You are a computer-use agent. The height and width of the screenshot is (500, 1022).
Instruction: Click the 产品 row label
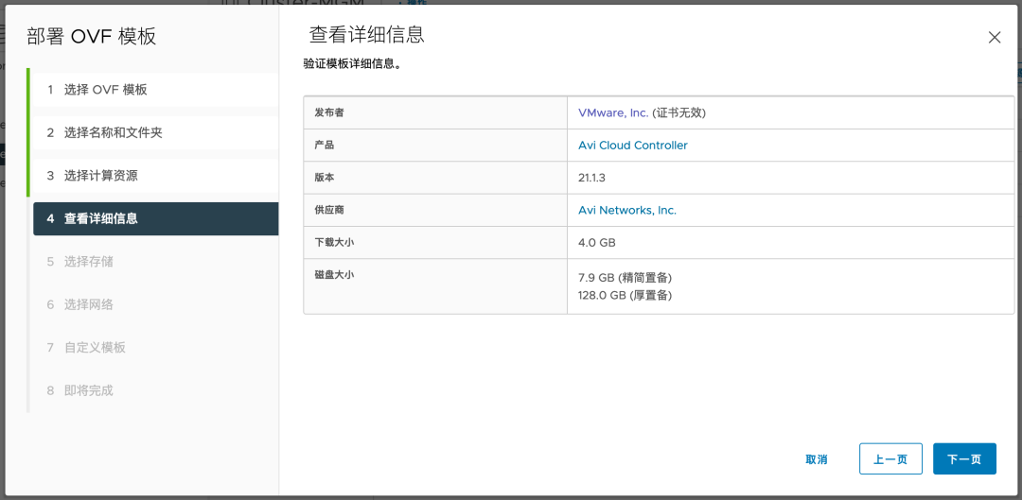(x=324, y=146)
